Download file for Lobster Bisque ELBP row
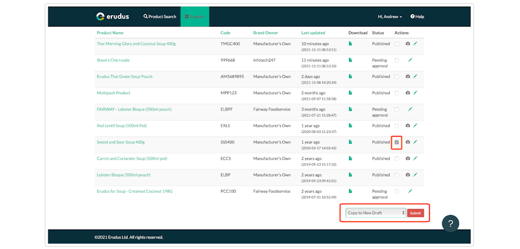This screenshot has height=249, width=520. 350,174
